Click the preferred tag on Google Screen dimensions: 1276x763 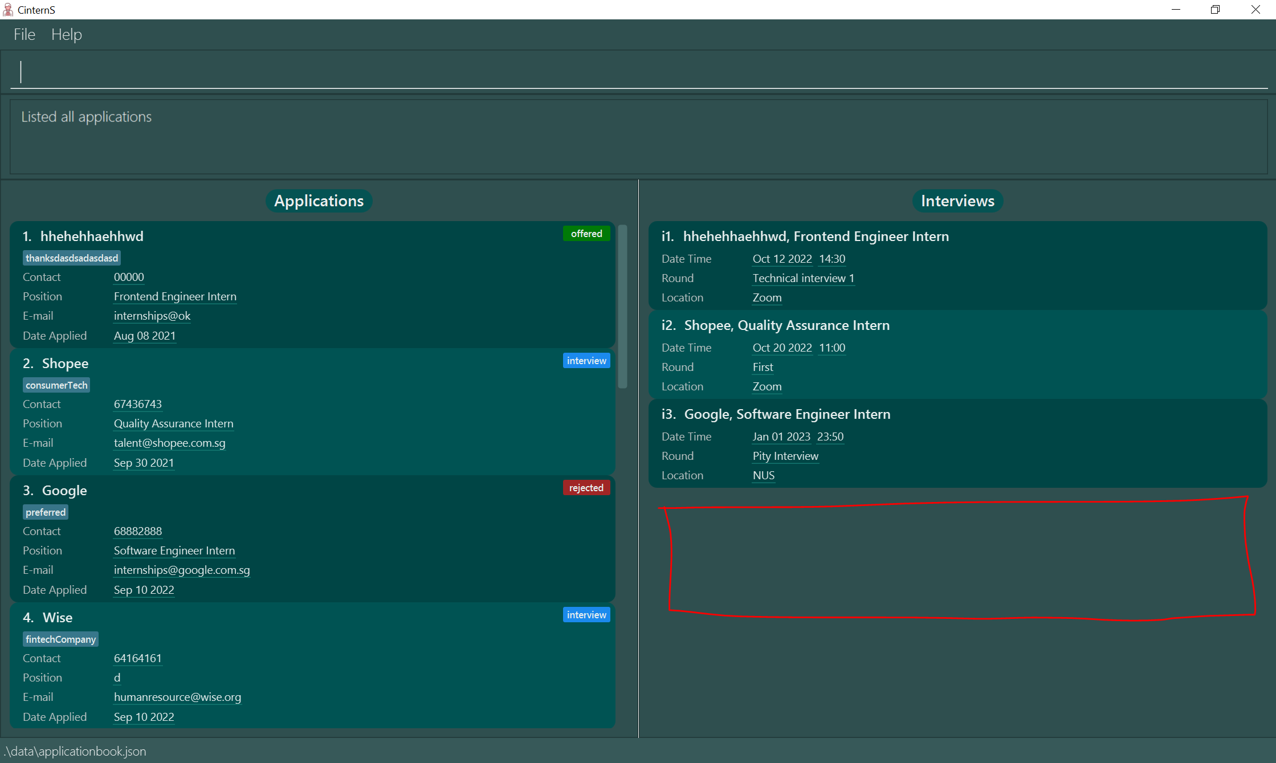click(x=46, y=512)
